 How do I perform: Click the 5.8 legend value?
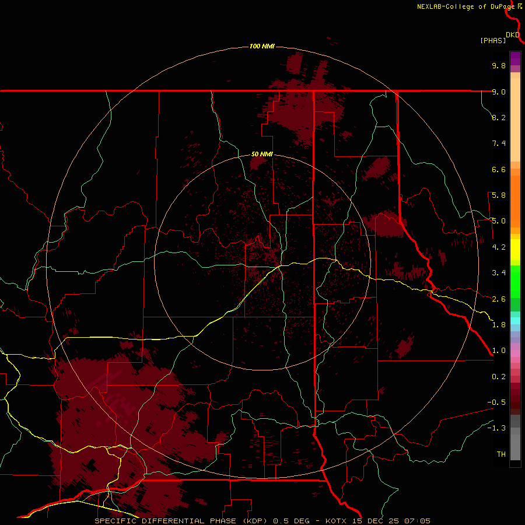(x=499, y=195)
